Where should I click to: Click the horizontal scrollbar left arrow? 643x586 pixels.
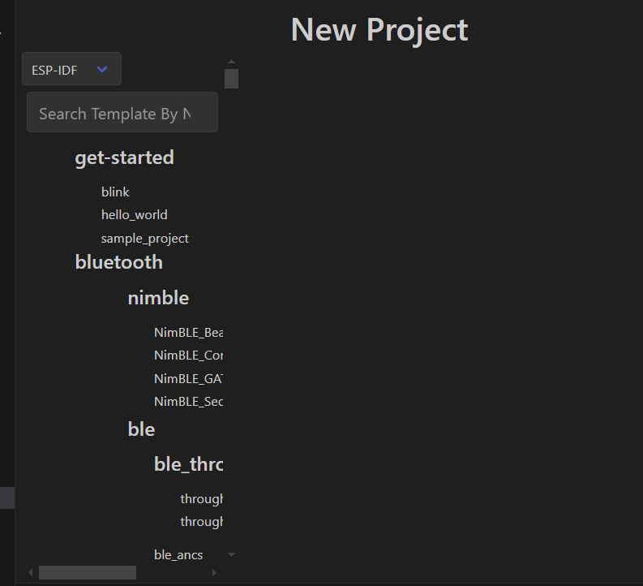(31, 572)
